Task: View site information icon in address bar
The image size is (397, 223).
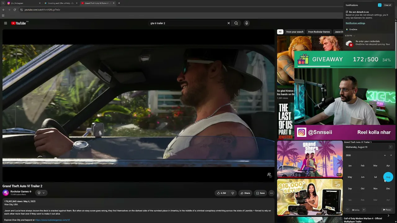Action: click(21, 10)
